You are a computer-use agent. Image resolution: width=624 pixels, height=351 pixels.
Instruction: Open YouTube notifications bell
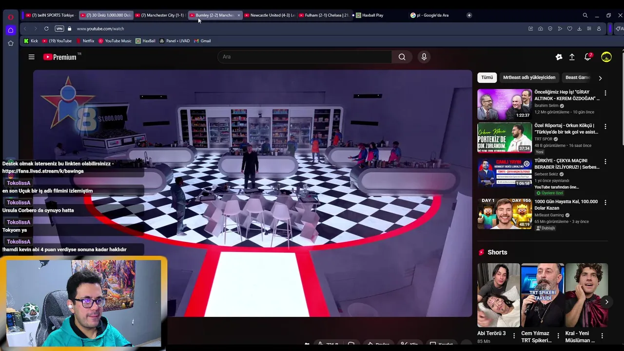[x=588, y=57]
